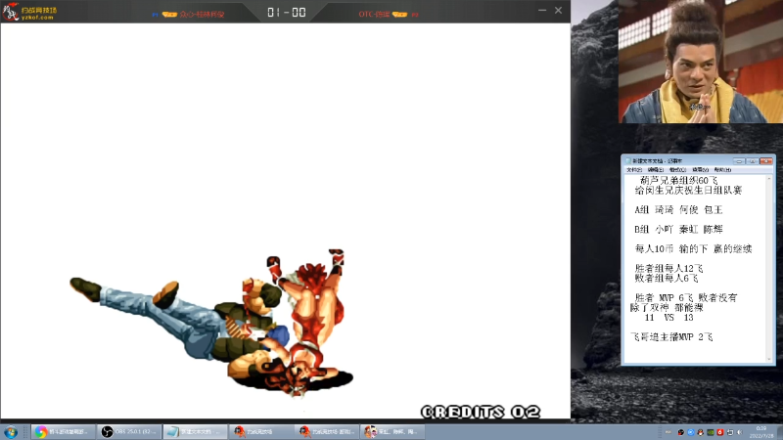Open the Windows Start menu orb
Viewport: 783px width, 440px height.
pyautogui.click(x=11, y=432)
